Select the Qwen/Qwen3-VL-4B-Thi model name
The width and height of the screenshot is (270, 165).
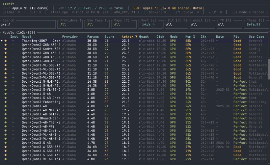tap(41, 139)
